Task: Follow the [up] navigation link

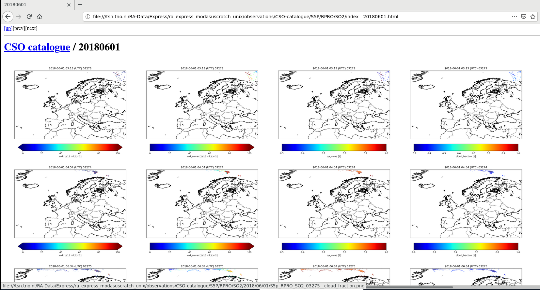Action: click(x=8, y=28)
